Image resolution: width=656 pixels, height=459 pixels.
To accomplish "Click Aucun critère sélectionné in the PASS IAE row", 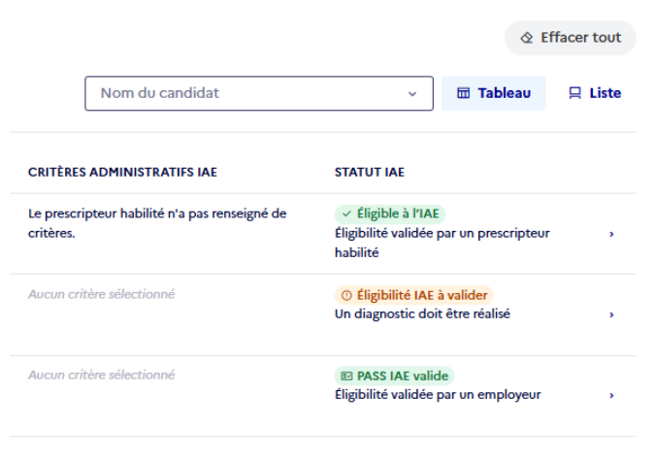I will [x=101, y=376].
